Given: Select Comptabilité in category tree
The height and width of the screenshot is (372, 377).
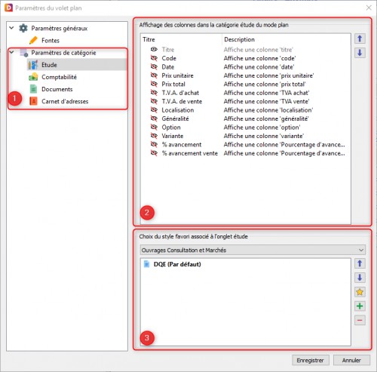Looking at the screenshot, I should [x=59, y=77].
